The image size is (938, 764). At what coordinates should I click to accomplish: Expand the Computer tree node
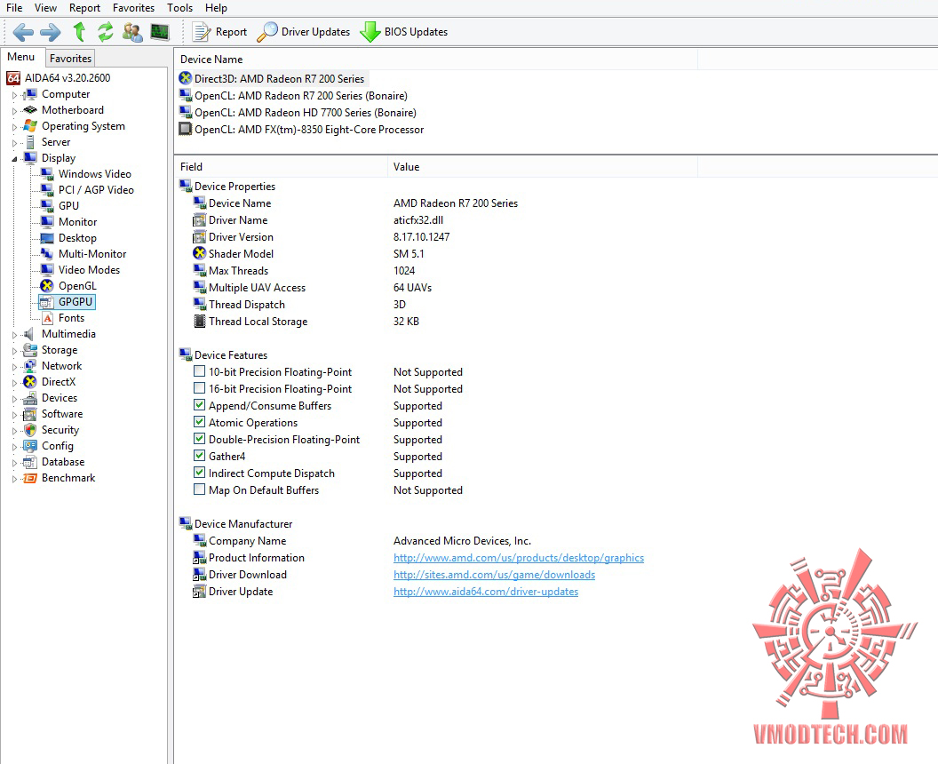[x=14, y=94]
